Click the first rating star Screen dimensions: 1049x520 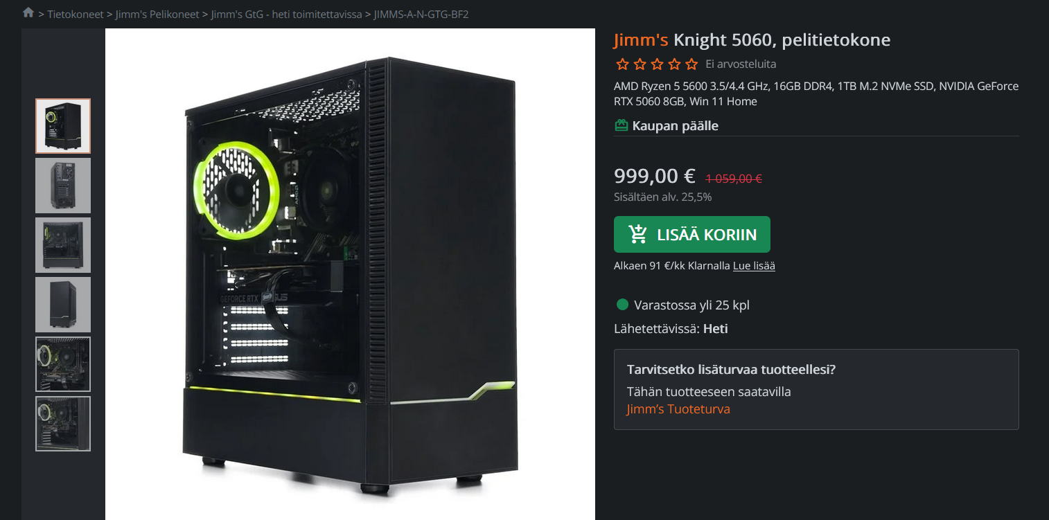tap(622, 64)
